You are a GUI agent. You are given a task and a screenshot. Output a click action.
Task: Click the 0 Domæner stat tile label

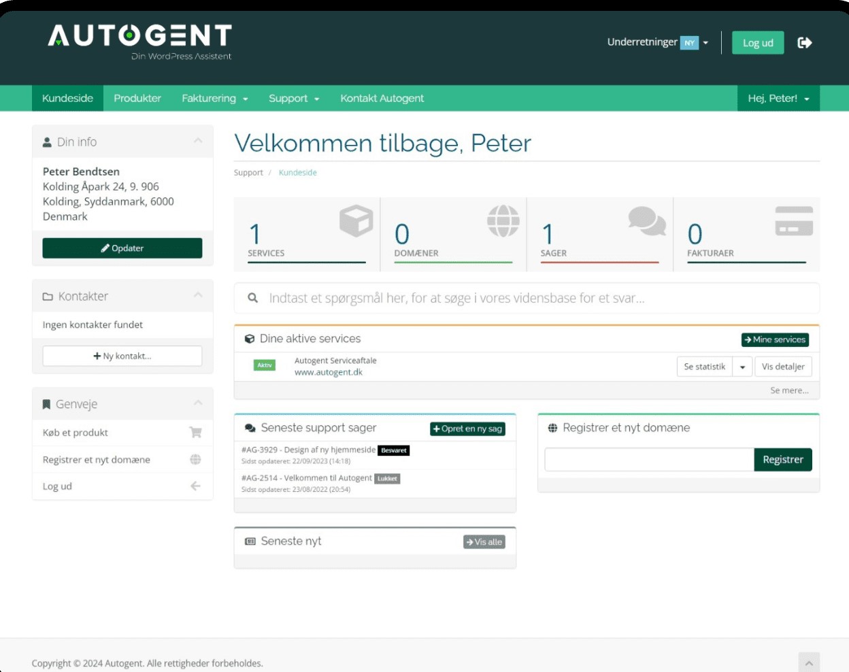pos(416,253)
